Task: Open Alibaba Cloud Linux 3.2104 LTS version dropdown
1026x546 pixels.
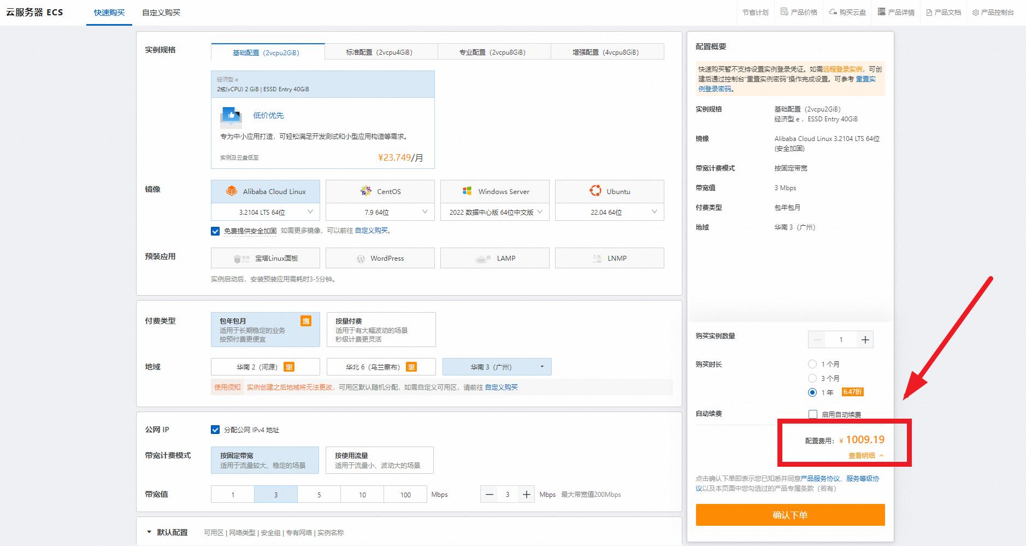Action: pos(266,212)
